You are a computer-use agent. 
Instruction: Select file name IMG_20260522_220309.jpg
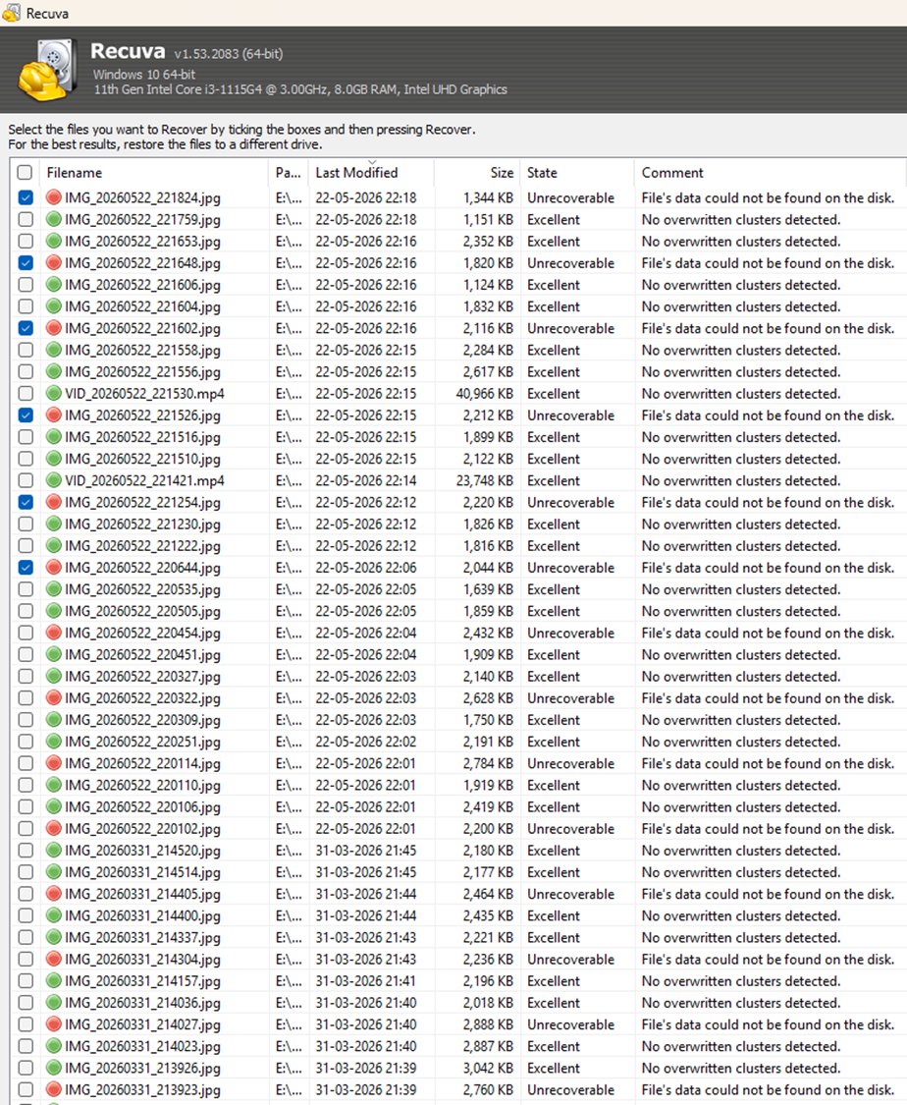[x=142, y=720]
